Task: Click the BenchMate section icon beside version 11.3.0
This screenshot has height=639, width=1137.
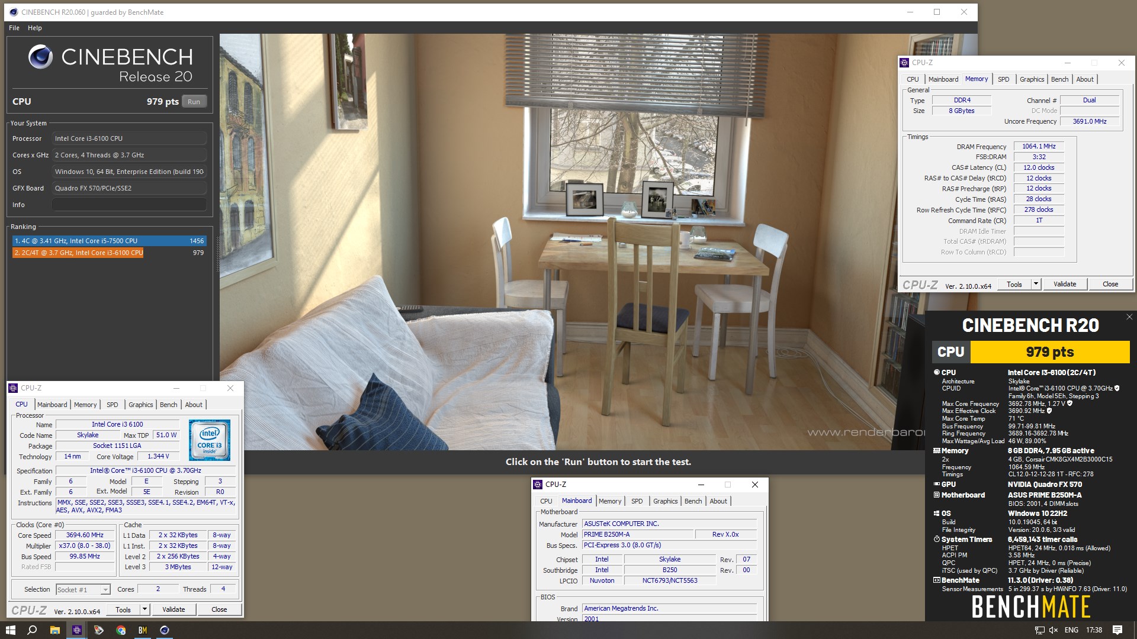Action: [x=937, y=580]
